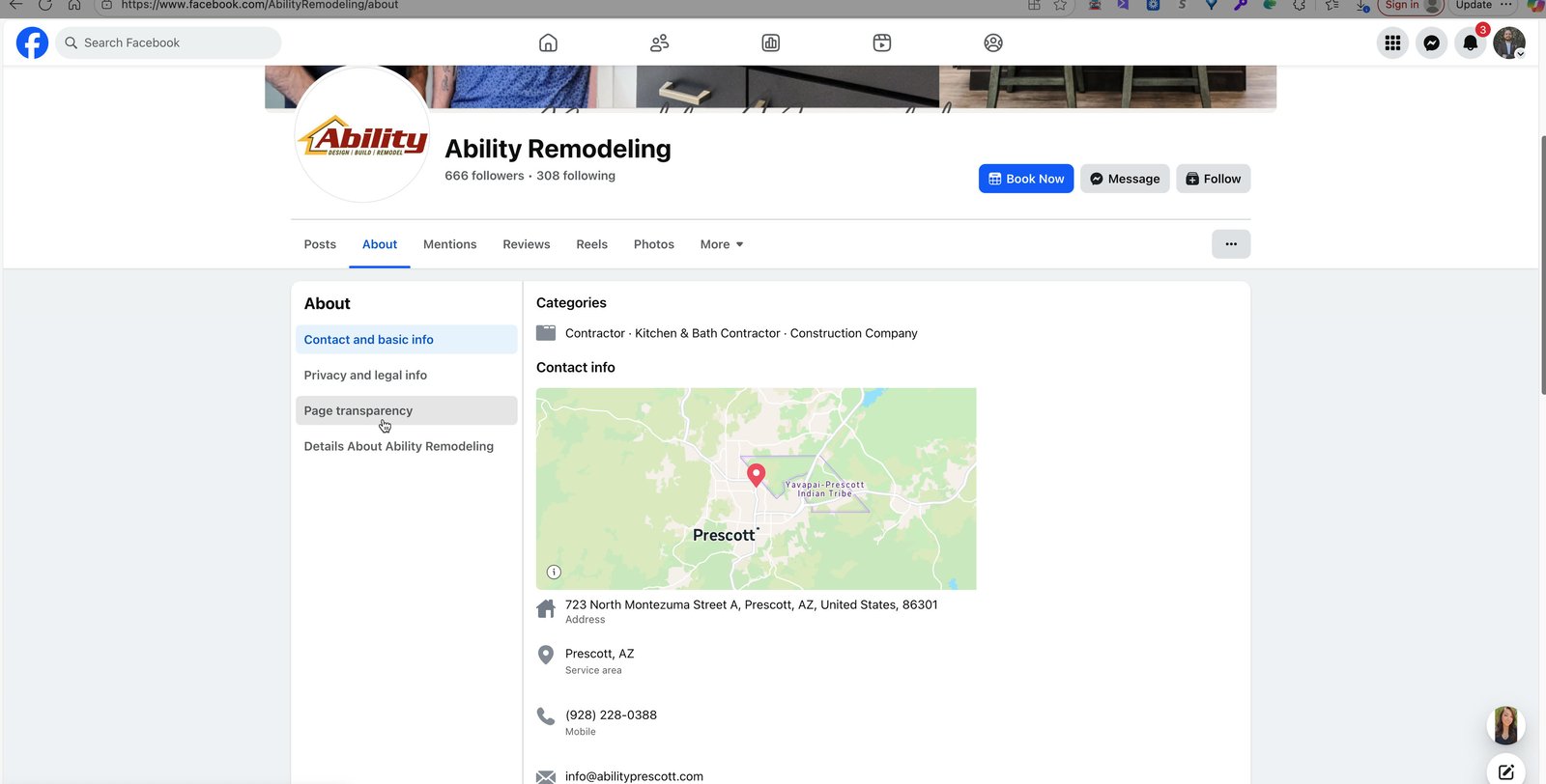Select Contact and basic info section
This screenshot has height=784, width=1546.
pyautogui.click(x=407, y=340)
